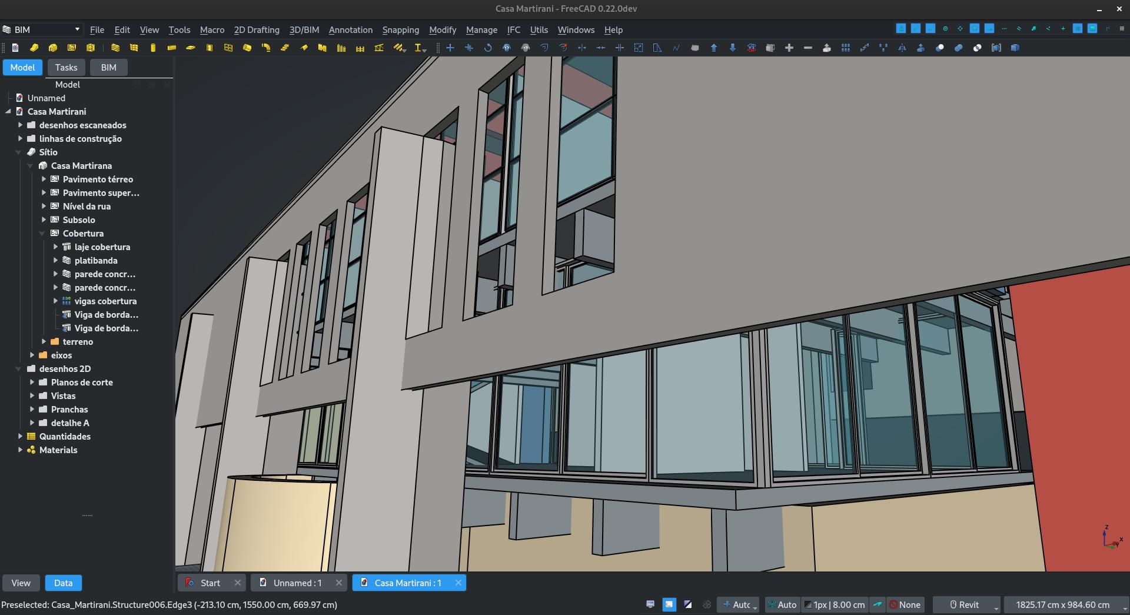Select Materials in the model tree
1130x615 pixels.
click(x=59, y=450)
